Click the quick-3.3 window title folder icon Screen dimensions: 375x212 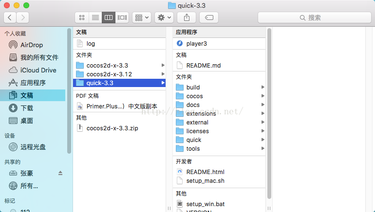172,5
